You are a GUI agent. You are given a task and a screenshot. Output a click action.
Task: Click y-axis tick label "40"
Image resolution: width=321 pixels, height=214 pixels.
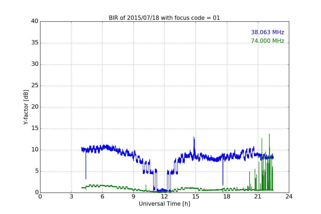point(35,21)
